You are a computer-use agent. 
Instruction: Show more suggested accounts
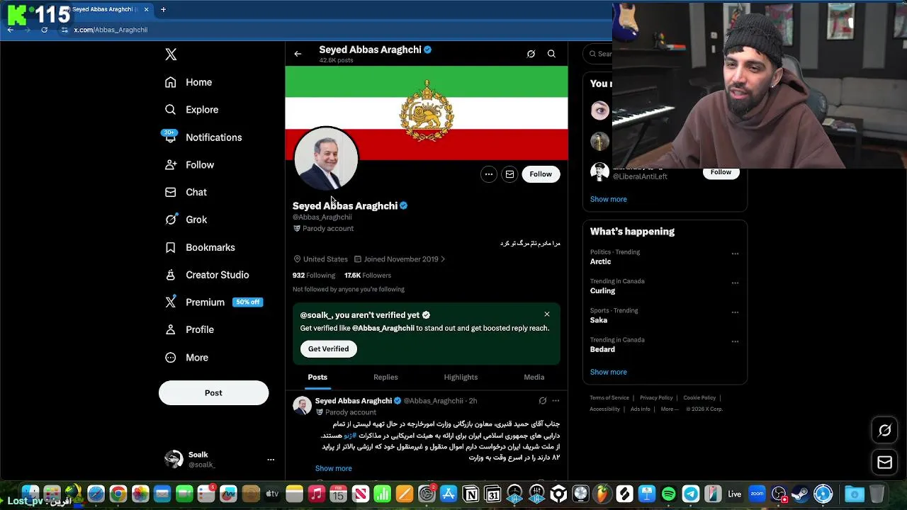[x=609, y=200]
